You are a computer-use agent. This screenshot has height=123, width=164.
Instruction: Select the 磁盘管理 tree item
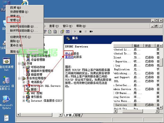click(37, 75)
